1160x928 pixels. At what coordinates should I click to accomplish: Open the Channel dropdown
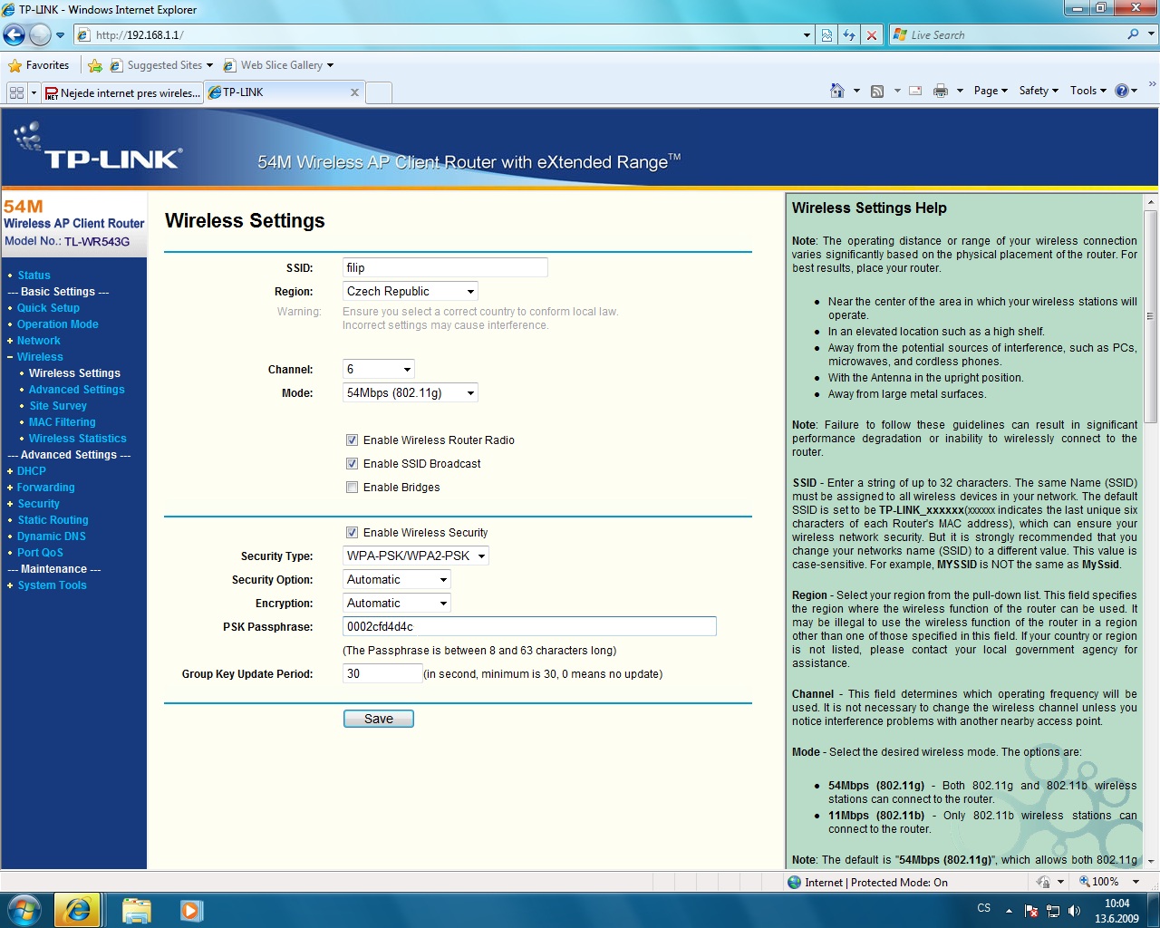pyautogui.click(x=379, y=370)
